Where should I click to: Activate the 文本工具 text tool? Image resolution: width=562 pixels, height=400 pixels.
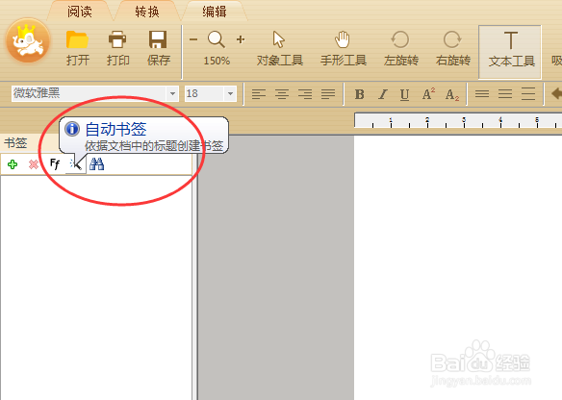pyautogui.click(x=510, y=52)
